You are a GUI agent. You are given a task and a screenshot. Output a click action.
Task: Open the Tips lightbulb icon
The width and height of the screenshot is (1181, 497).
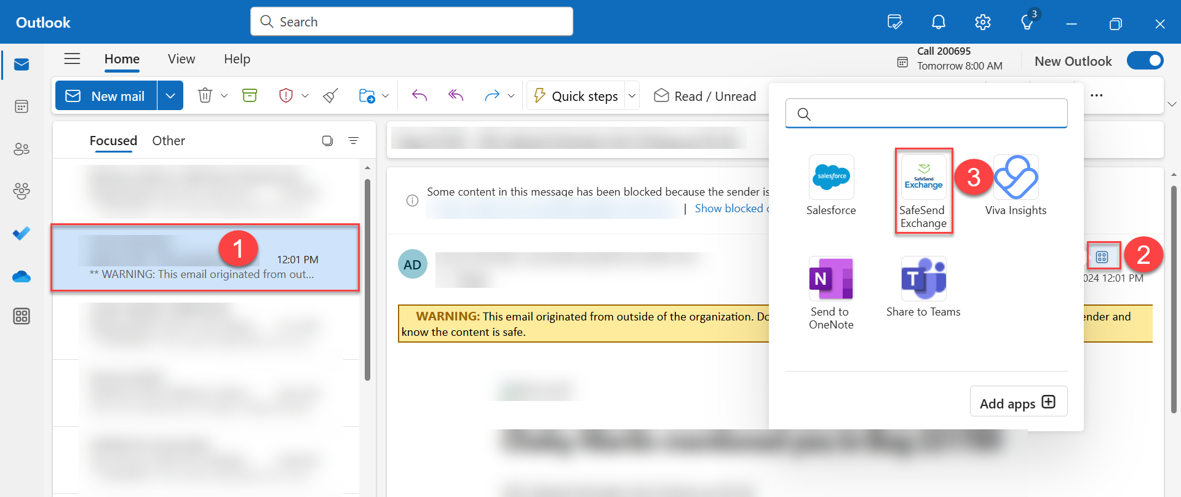(x=1027, y=23)
